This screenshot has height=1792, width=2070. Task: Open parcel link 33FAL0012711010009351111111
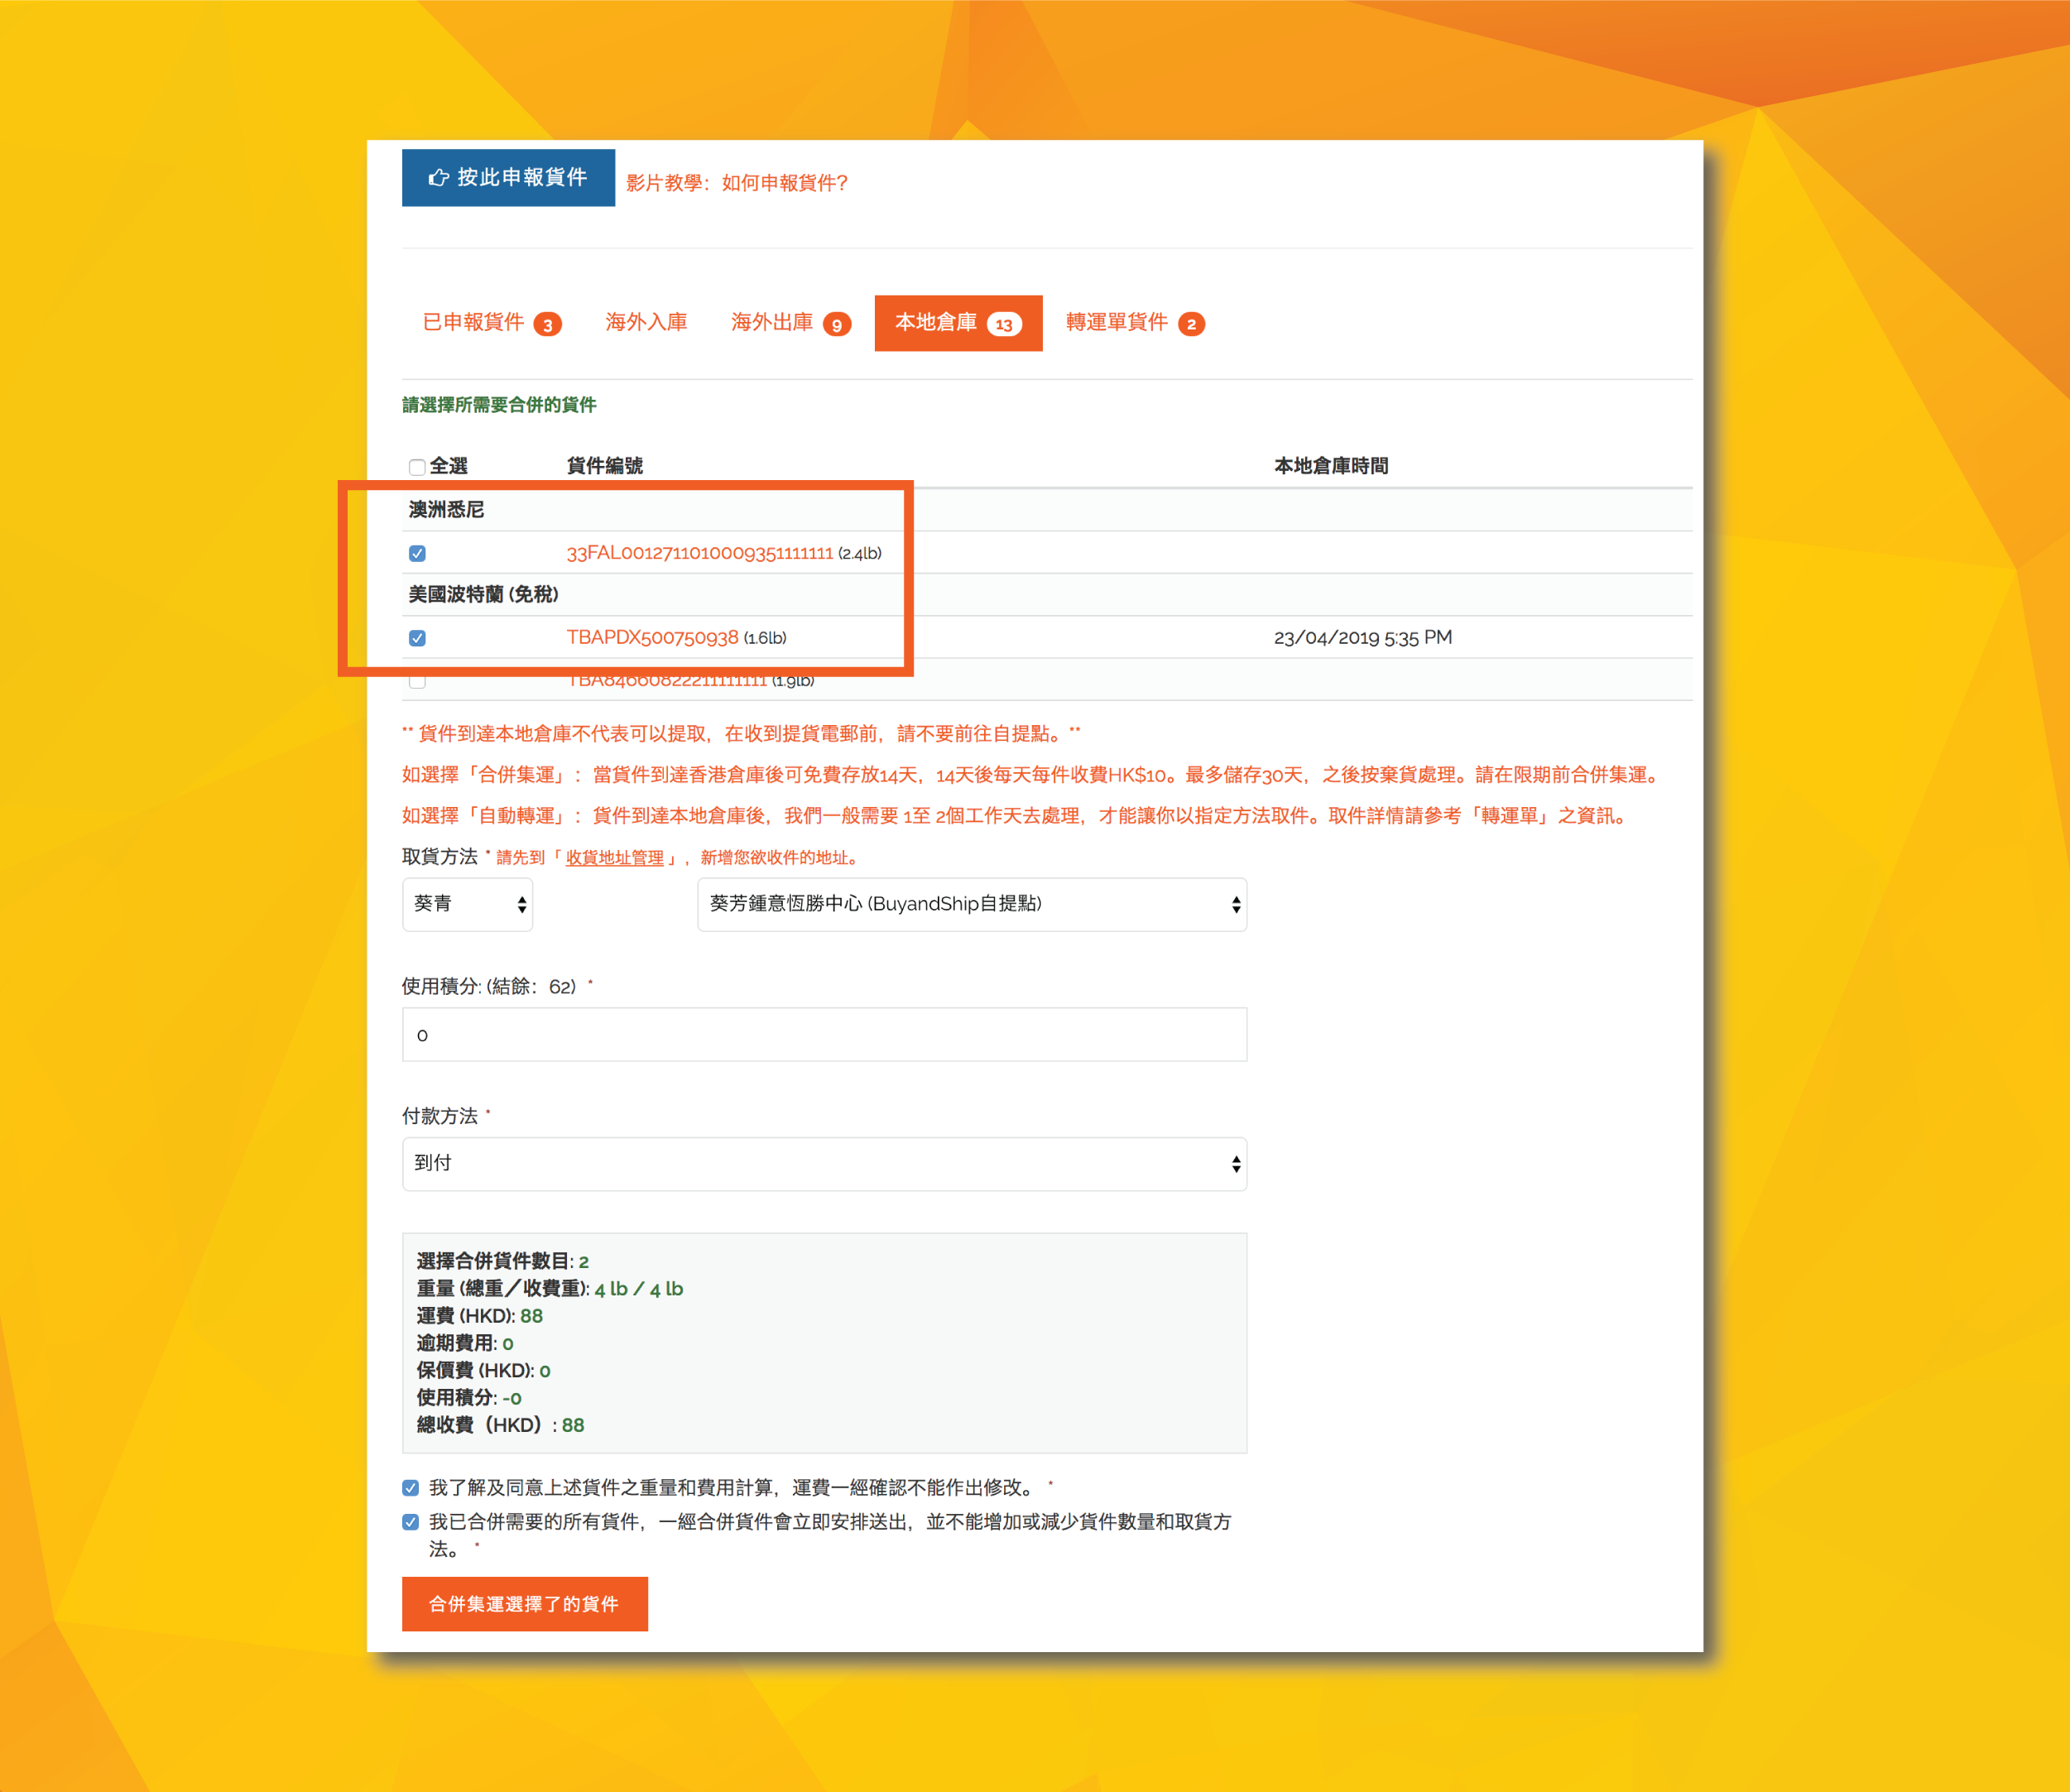point(699,553)
